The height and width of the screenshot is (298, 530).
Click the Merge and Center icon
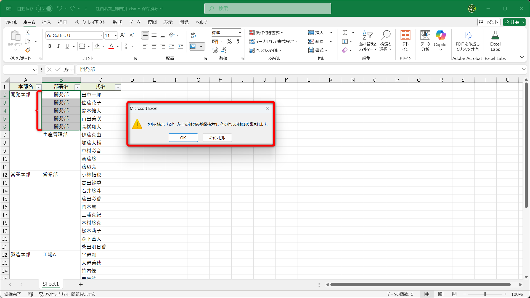click(x=193, y=46)
